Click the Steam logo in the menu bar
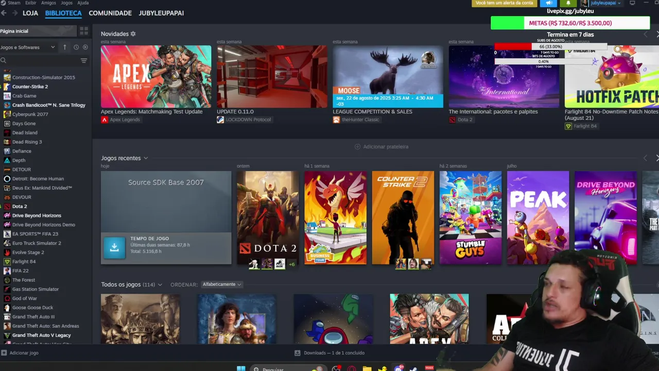Image resolution: width=659 pixels, height=371 pixels. 3,3
